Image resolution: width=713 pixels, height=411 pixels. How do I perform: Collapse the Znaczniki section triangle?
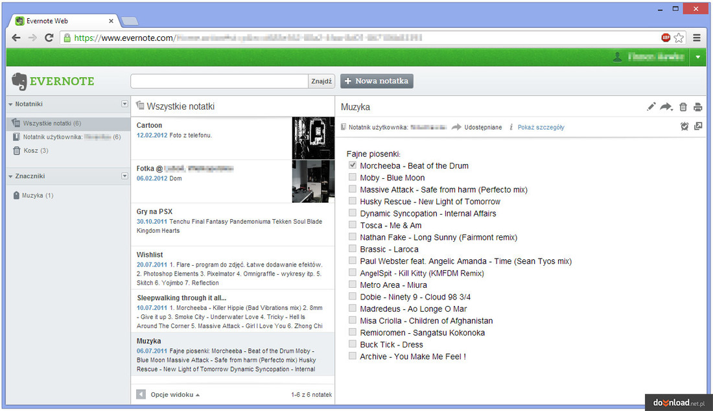tap(10, 176)
